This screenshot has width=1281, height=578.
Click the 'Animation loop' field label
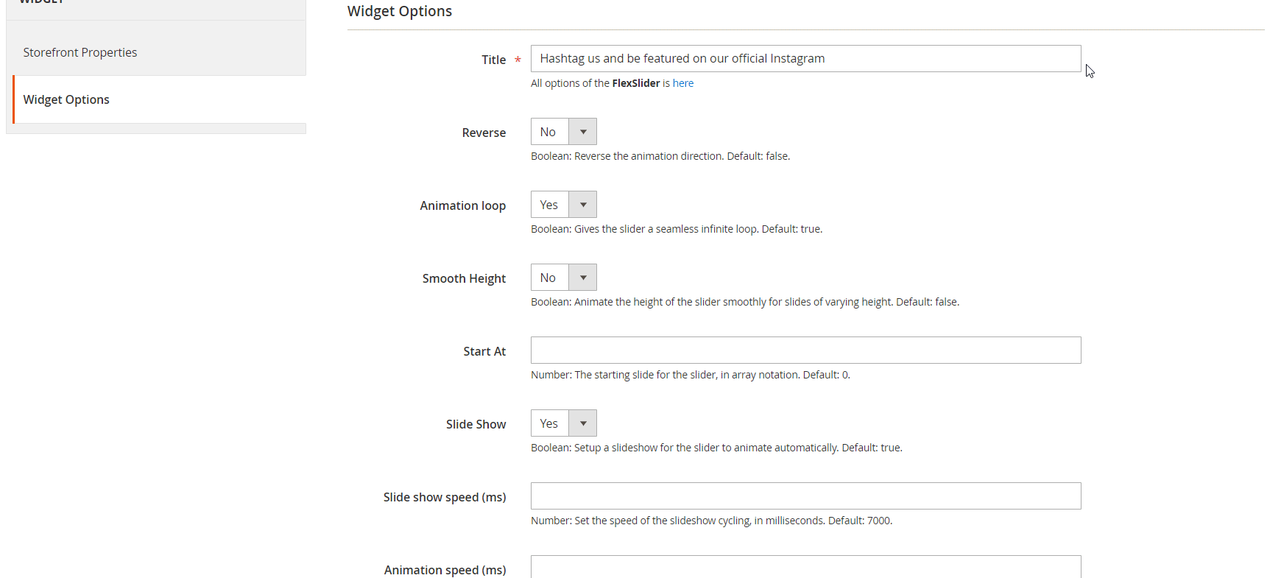(462, 205)
